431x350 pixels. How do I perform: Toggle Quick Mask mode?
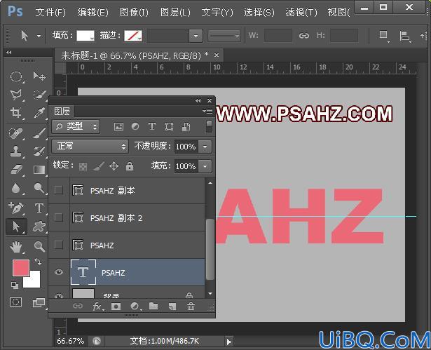pyautogui.click(x=15, y=302)
